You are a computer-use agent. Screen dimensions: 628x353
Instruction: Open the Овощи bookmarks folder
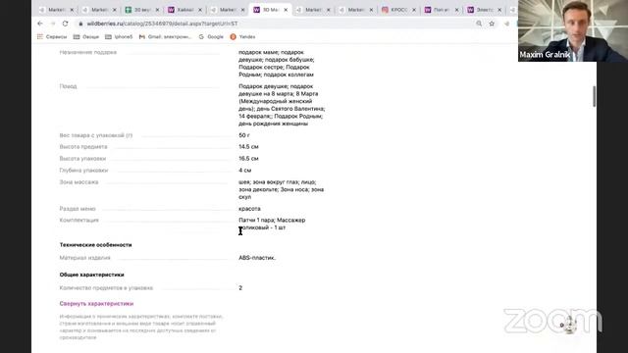coord(86,37)
